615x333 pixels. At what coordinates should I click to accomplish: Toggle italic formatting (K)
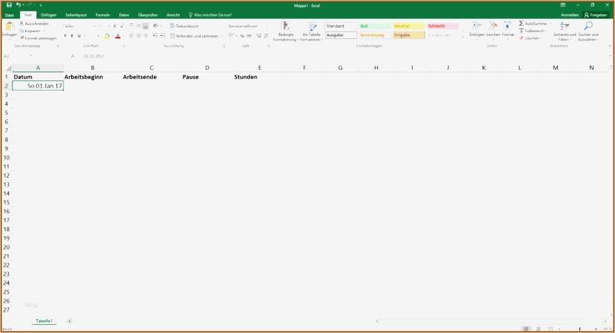click(72, 36)
